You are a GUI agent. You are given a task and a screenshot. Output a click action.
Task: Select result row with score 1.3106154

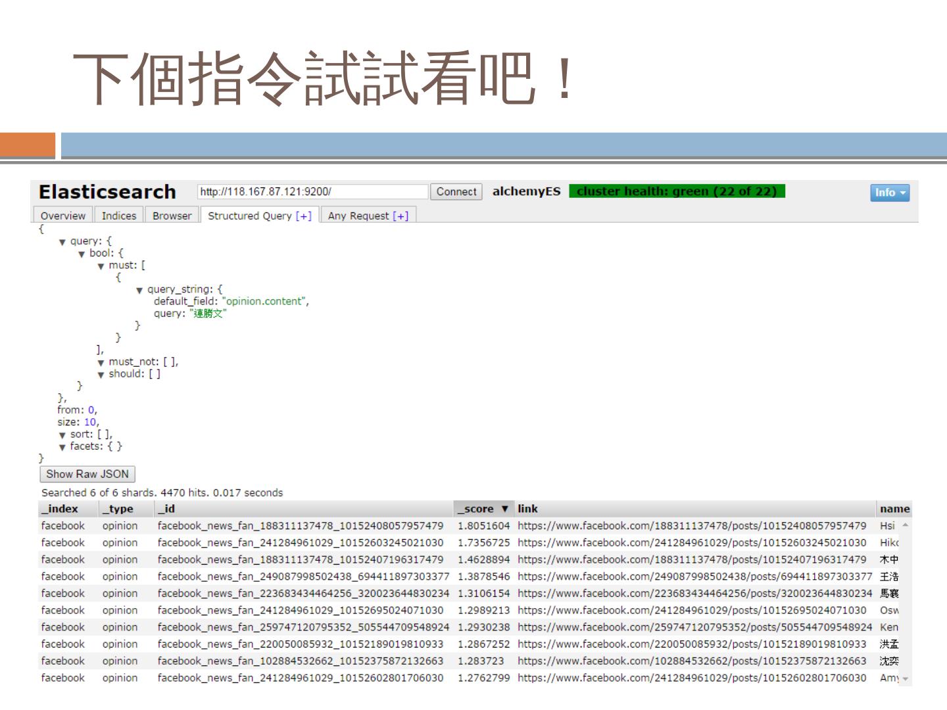click(x=469, y=594)
